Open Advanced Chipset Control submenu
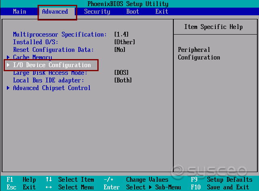The image size is (259, 191). [x=52, y=88]
